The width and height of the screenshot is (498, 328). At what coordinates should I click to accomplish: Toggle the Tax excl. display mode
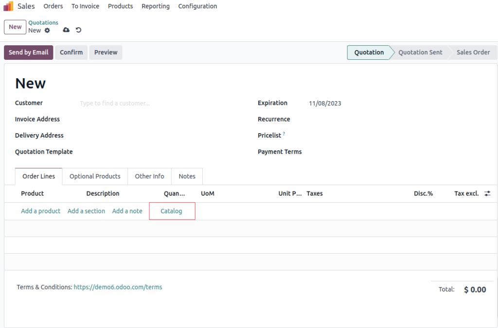(465, 193)
